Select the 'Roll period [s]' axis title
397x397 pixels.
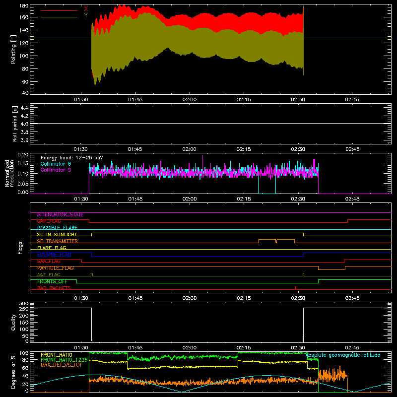click(15, 124)
